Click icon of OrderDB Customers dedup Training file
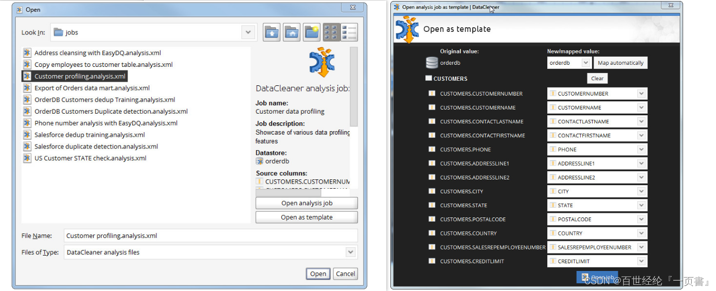Screen dimensions: 716x291 point(27,100)
